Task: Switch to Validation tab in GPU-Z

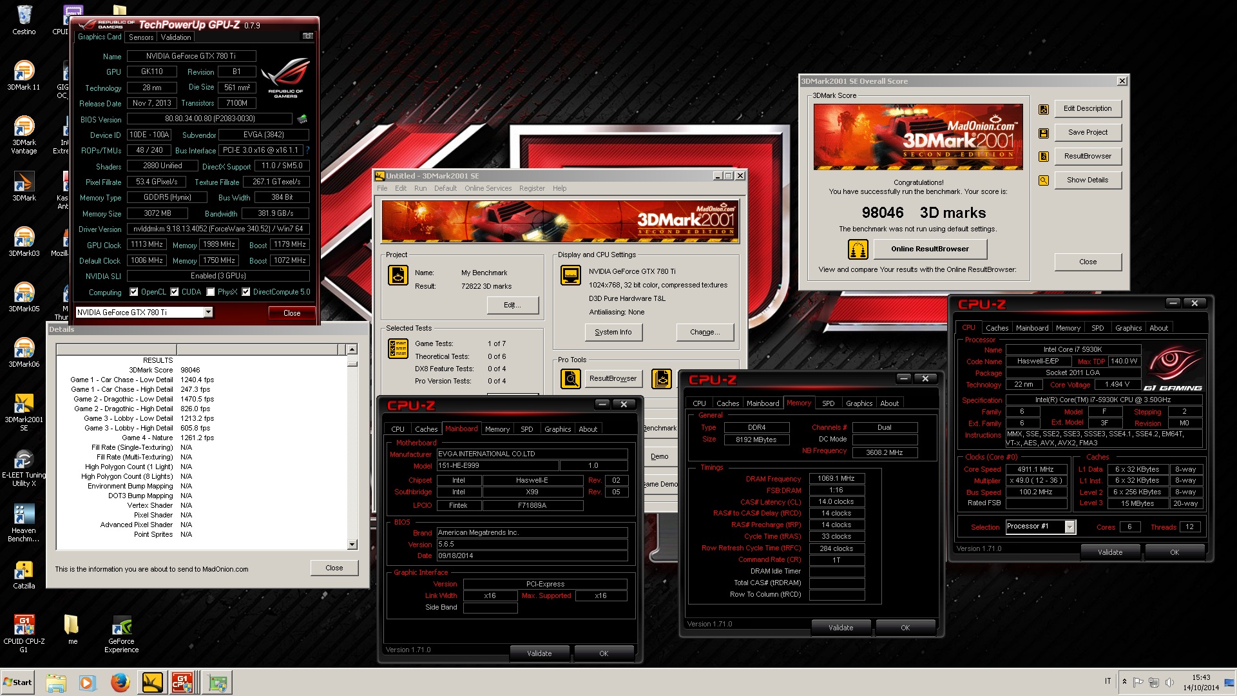Action: tap(176, 37)
